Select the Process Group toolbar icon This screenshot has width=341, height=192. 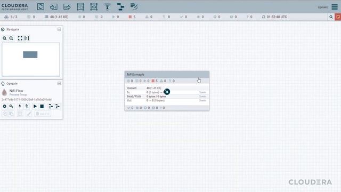[80, 7]
